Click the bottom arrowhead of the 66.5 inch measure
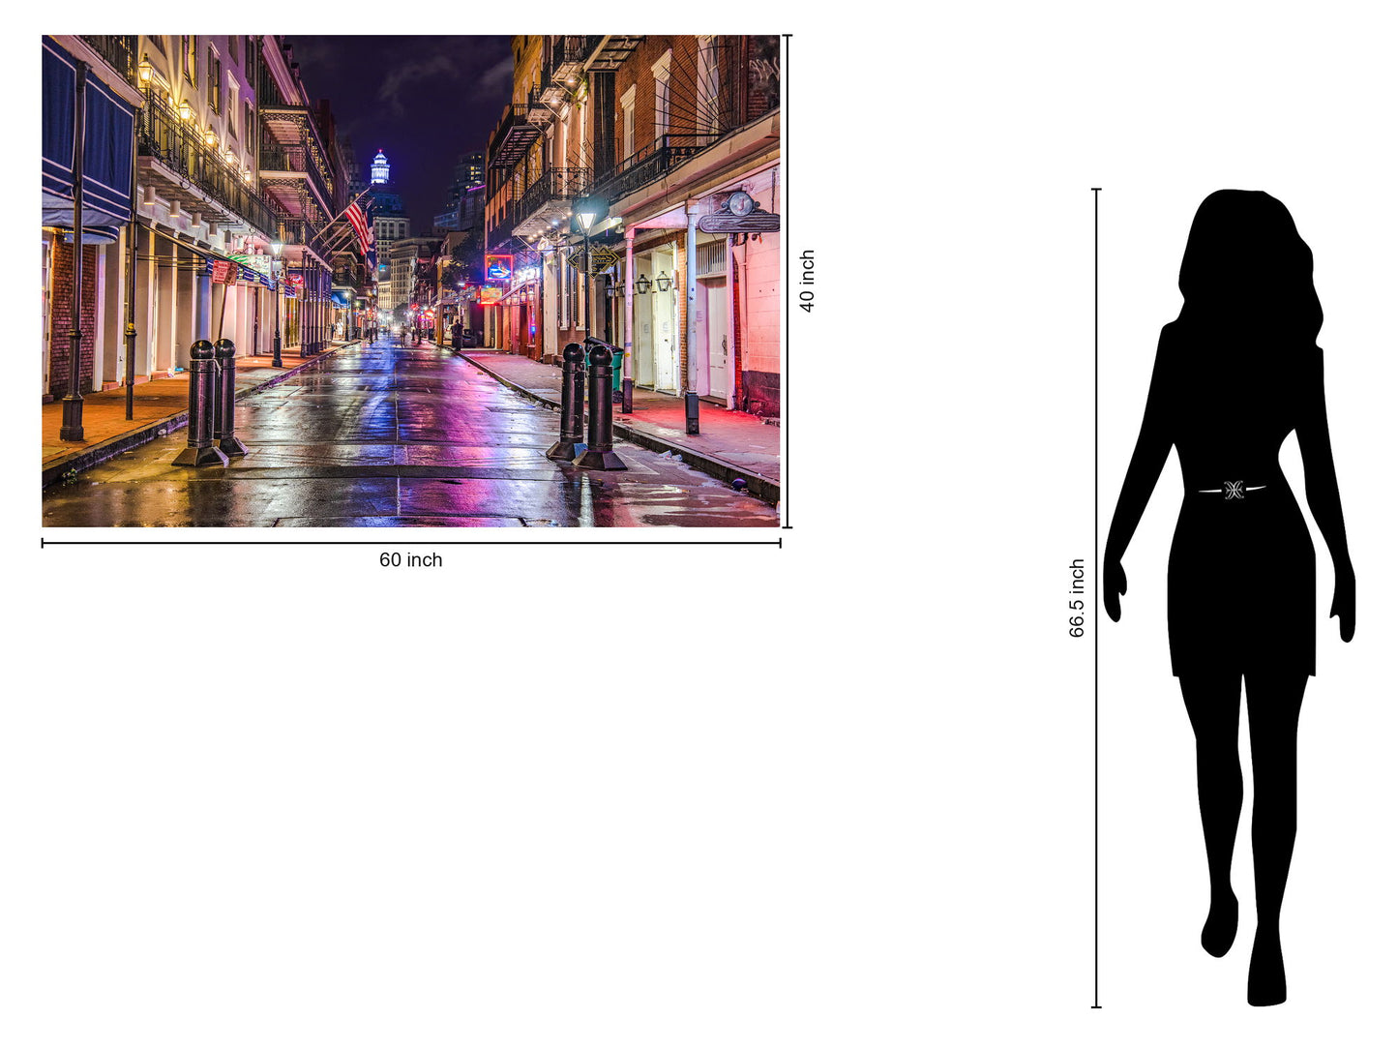The image size is (1398, 1049). (x=1097, y=1006)
